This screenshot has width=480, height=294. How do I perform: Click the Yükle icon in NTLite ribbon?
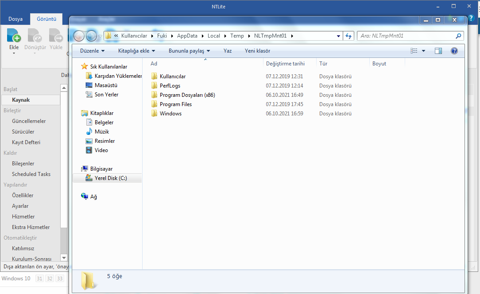56,35
